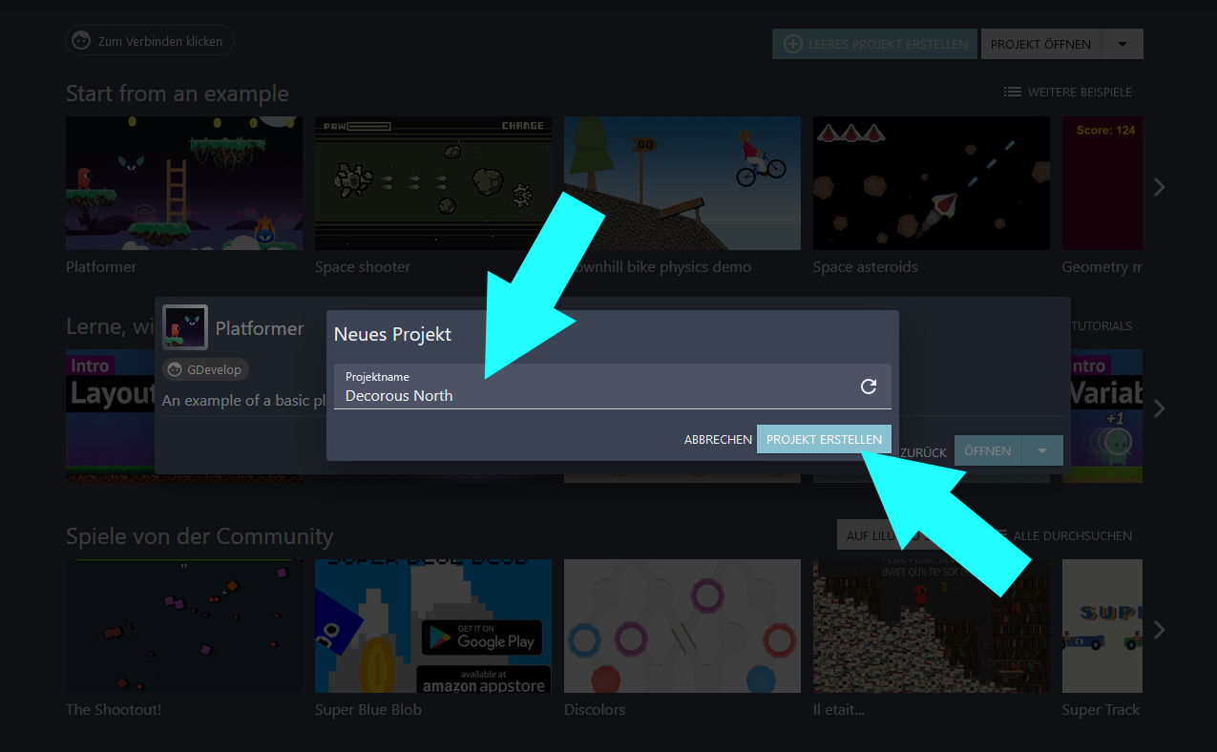1217x752 pixels.
Task: Click the Platformer game icon in the example dialog
Action: (x=185, y=328)
